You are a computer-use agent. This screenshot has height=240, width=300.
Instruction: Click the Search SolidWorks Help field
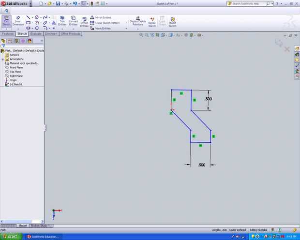click(x=249, y=4)
